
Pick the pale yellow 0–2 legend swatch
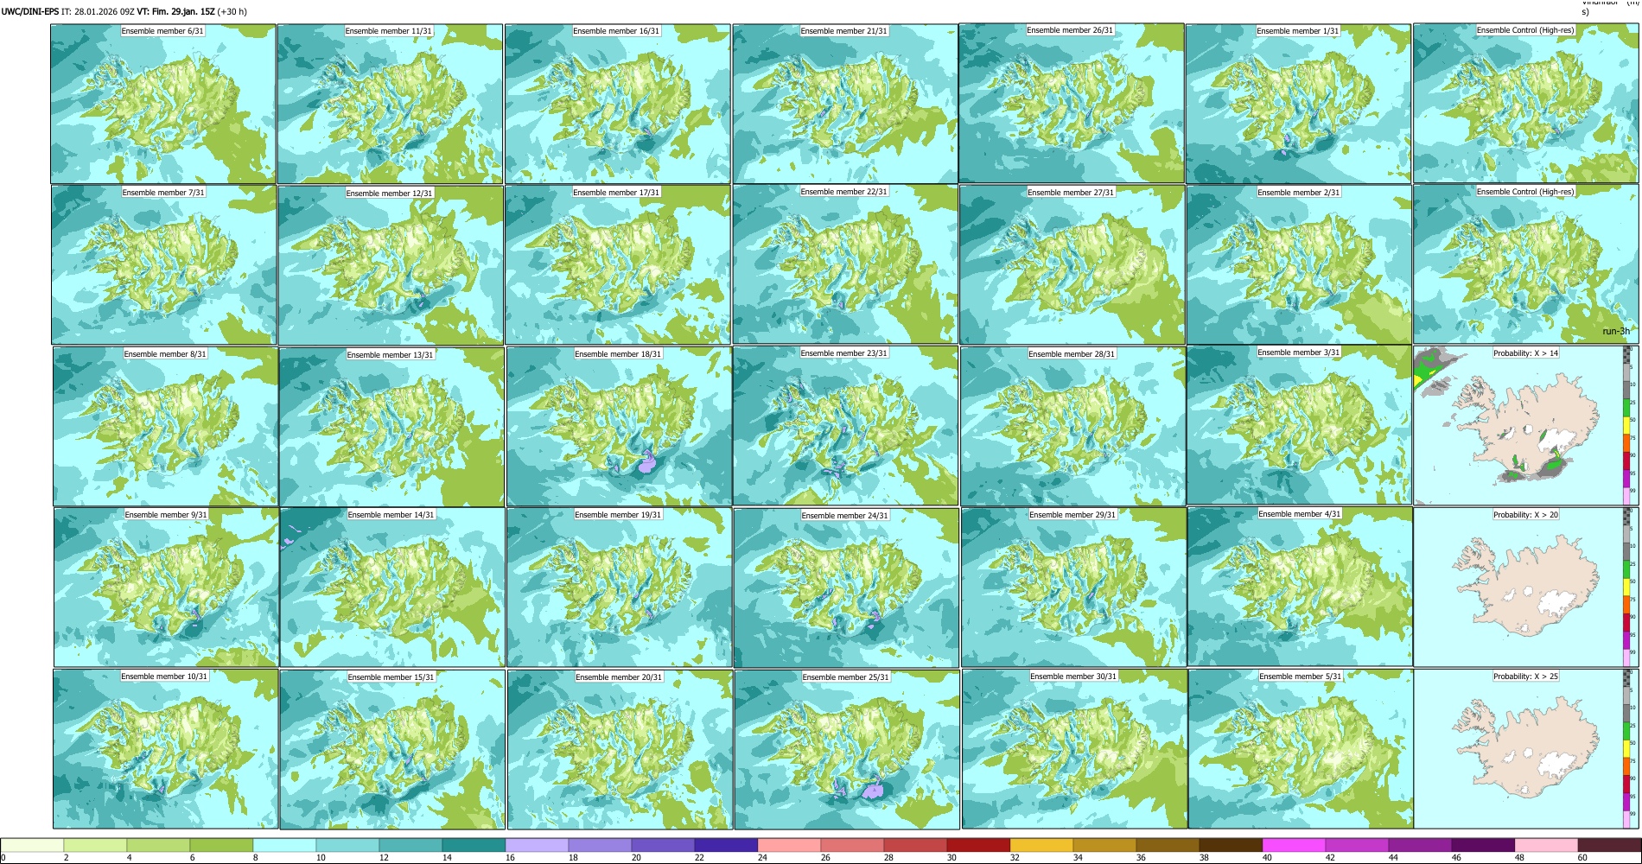pyautogui.click(x=33, y=845)
